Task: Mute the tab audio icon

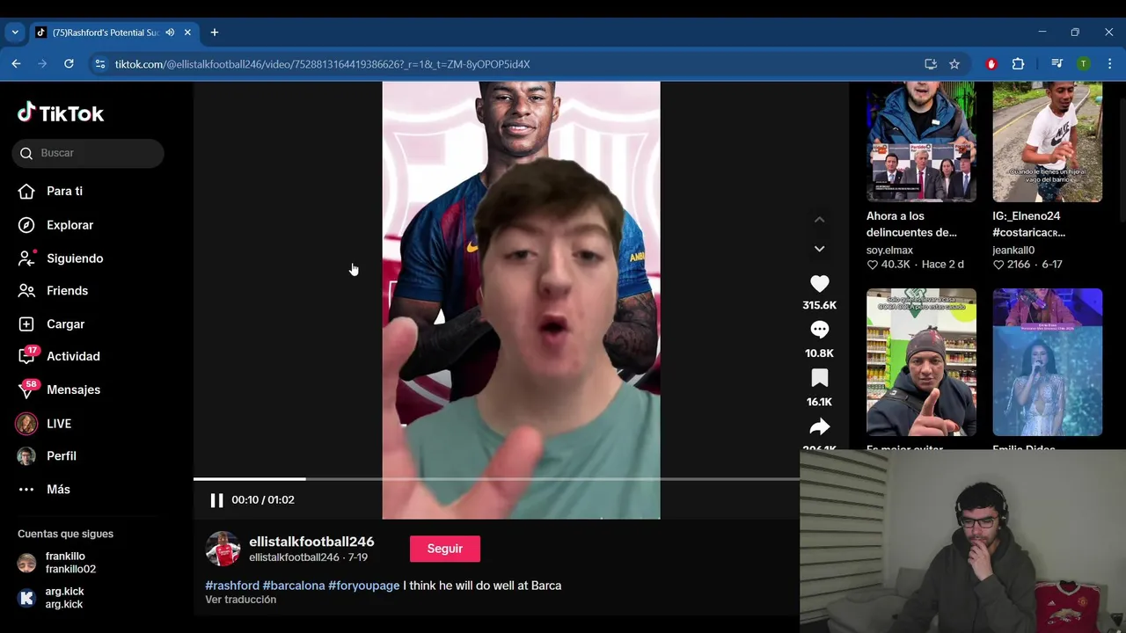Action: pos(170,33)
